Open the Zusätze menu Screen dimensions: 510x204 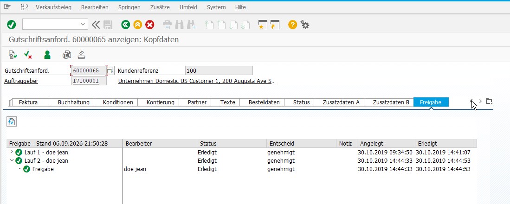160,7
